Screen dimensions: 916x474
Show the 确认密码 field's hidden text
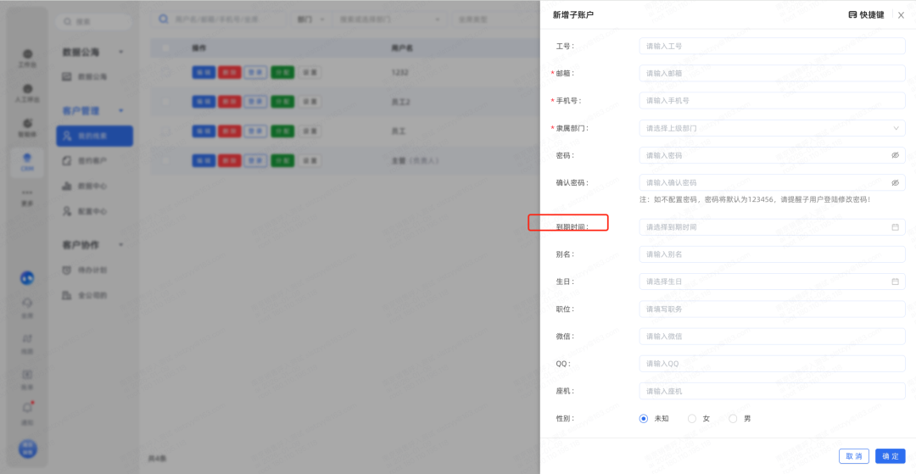pyautogui.click(x=895, y=183)
